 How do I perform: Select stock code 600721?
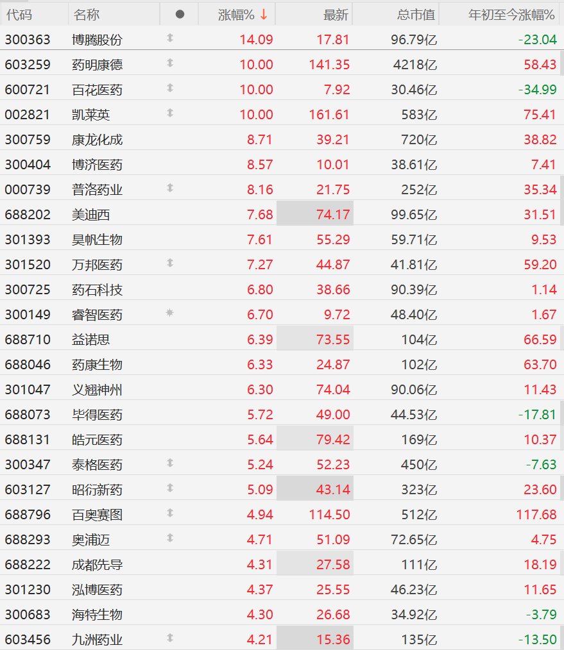click(x=28, y=90)
